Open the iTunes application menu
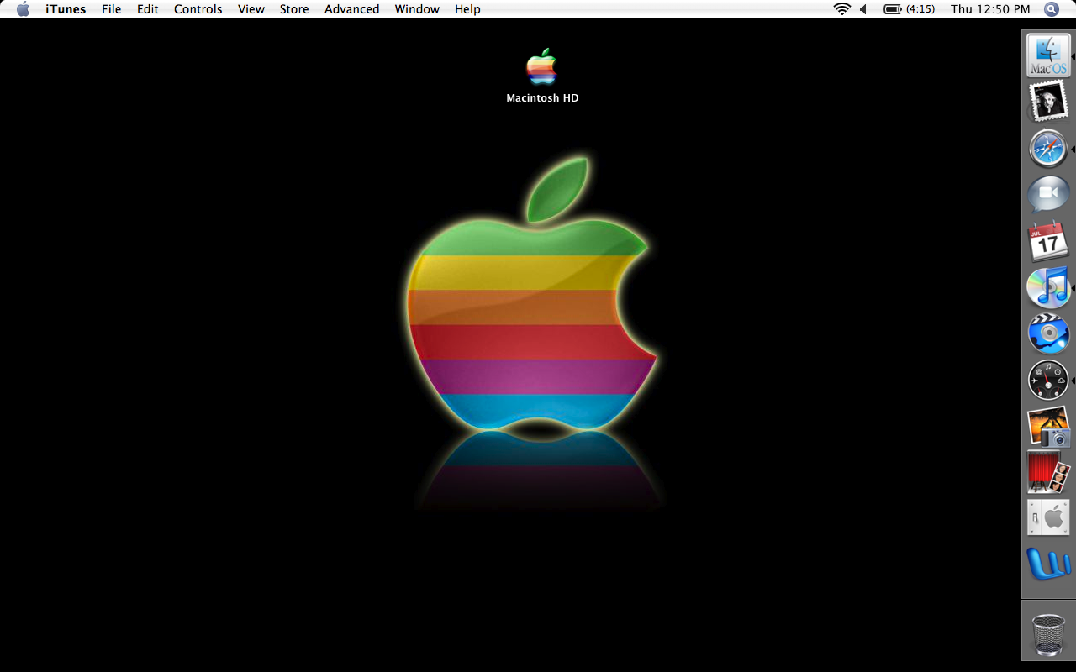1076x672 pixels. click(x=66, y=9)
